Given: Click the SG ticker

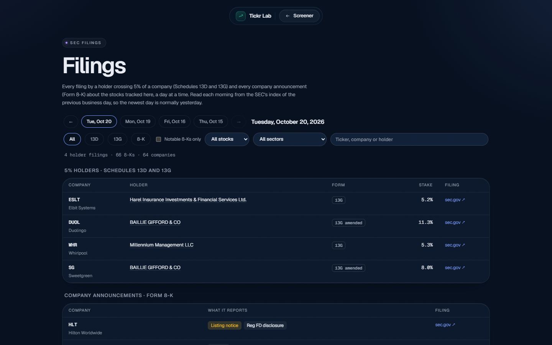Looking at the screenshot, I should (72, 268).
